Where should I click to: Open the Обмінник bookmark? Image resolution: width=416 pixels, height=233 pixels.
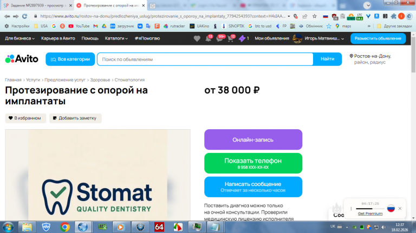[x=311, y=26]
